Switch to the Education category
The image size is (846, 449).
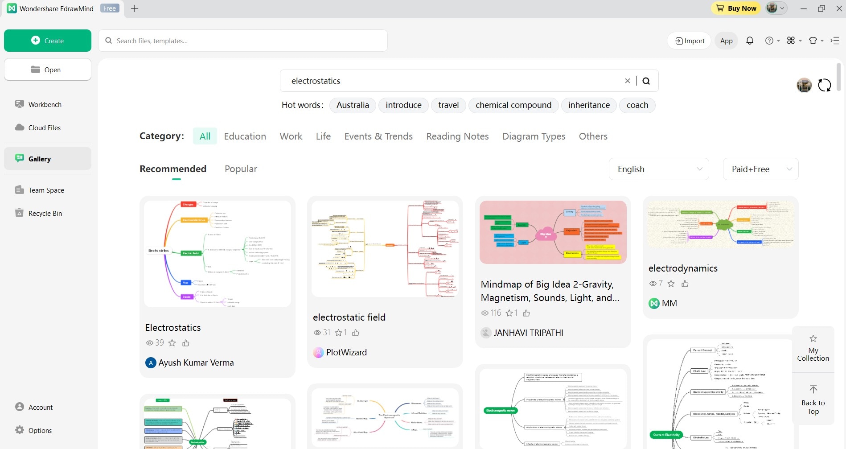click(x=245, y=136)
